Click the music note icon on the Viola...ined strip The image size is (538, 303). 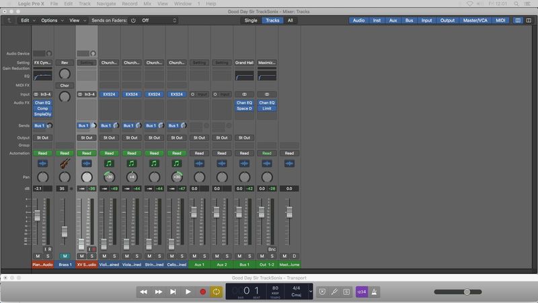pos(132,164)
